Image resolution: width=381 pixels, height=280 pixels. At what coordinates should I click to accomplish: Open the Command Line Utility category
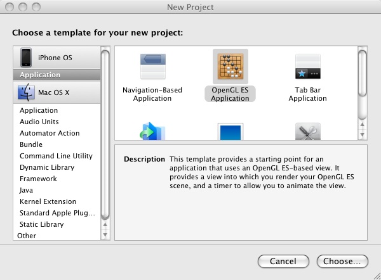pos(57,156)
